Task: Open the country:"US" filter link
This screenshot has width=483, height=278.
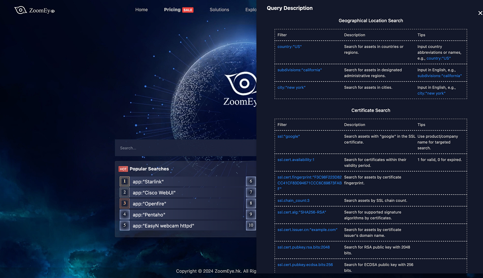Action: pyautogui.click(x=289, y=47)
